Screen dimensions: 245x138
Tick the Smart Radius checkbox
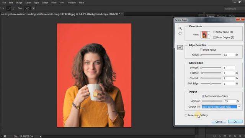201,50
